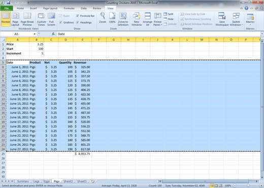Click Hide window button

tap(169, 19)
